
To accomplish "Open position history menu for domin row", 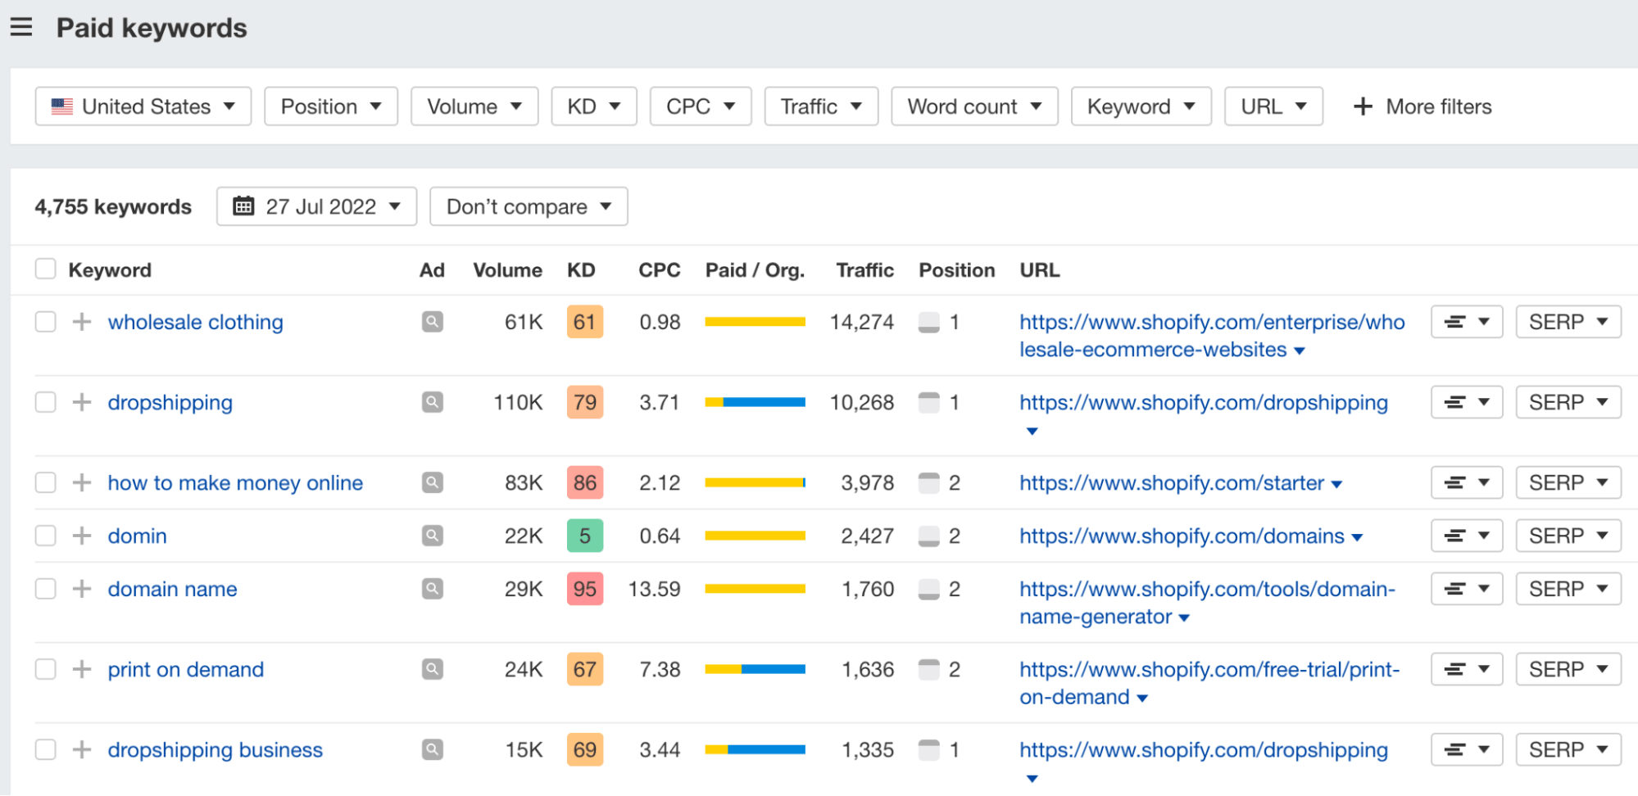I will (x=1467, y=536).
